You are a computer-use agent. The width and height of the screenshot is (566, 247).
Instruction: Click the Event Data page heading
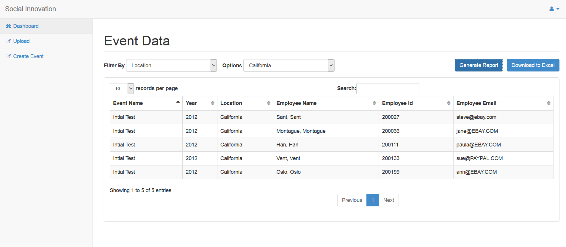pyautogui.click(x=137, y=41)
